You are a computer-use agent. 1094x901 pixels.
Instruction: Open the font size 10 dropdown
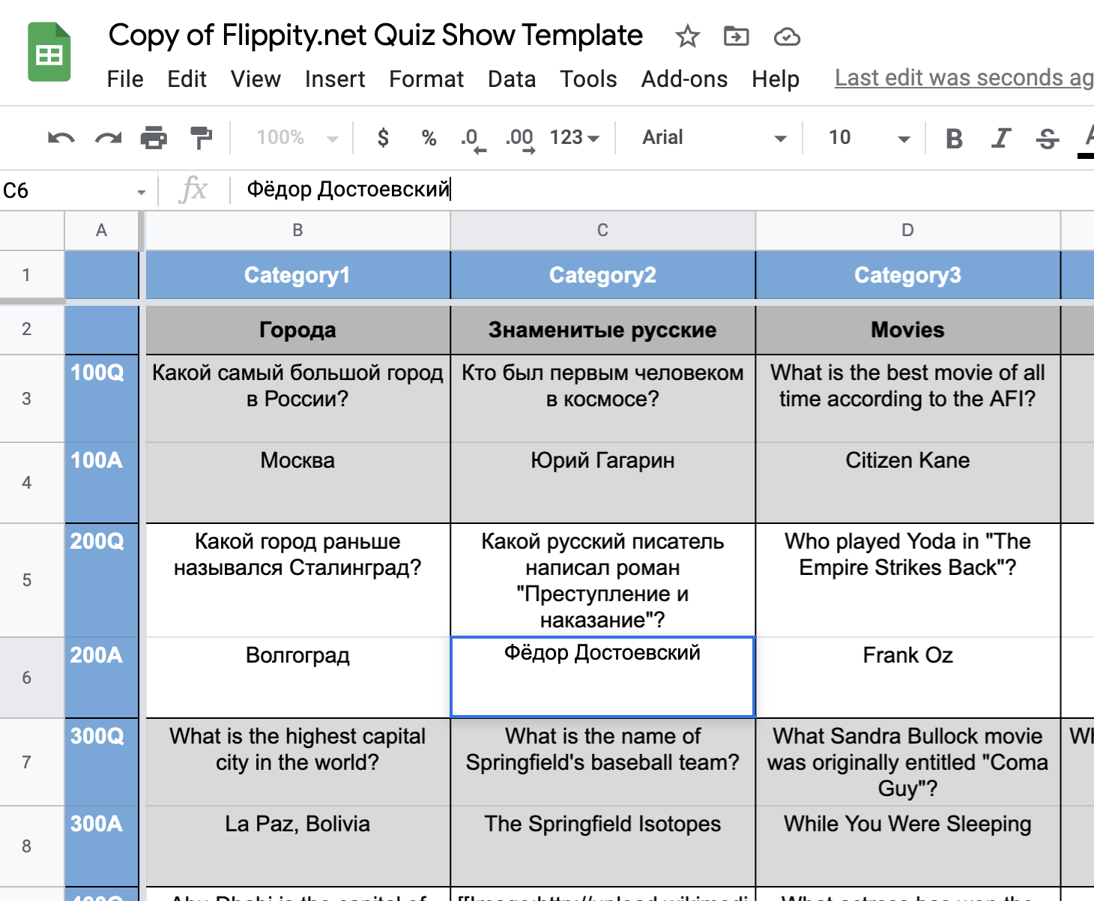click(x=862, y=138)
